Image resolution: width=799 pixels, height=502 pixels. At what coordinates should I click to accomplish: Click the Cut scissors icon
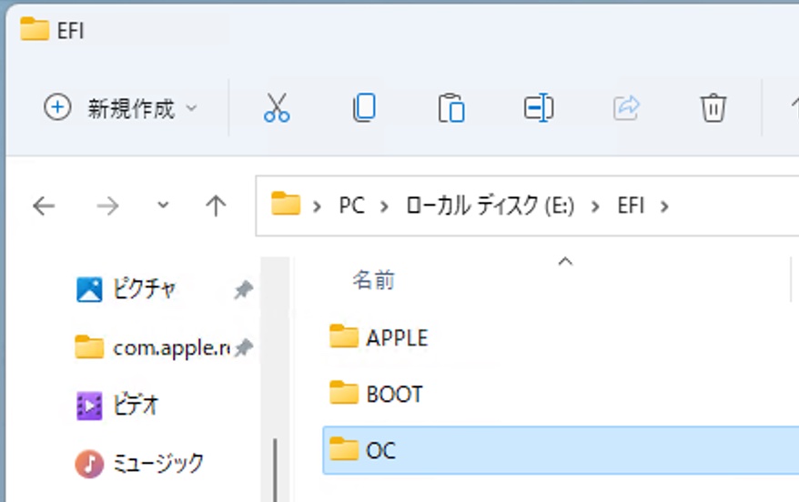[x=277, y=107]
